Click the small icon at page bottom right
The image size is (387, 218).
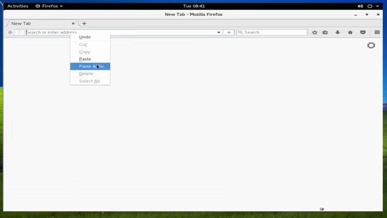pos(322,209)
